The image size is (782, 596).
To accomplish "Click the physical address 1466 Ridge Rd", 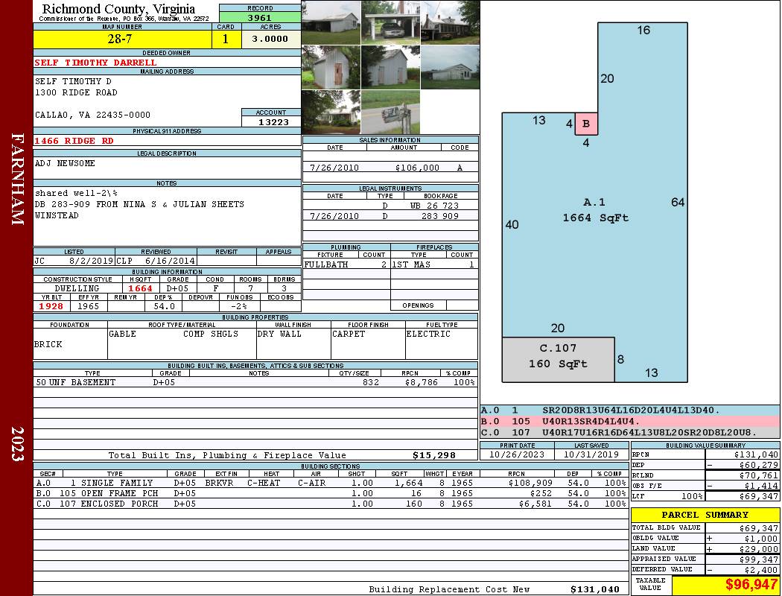I will pyautogui.click(x=74, y=140).
